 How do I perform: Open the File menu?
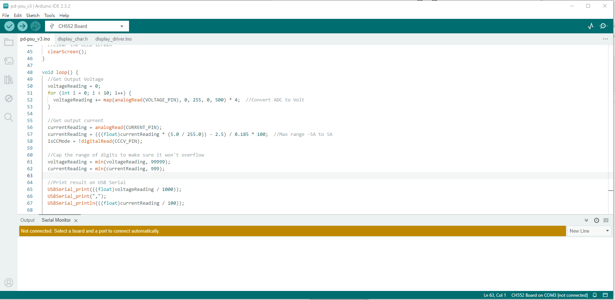point(6,16)
